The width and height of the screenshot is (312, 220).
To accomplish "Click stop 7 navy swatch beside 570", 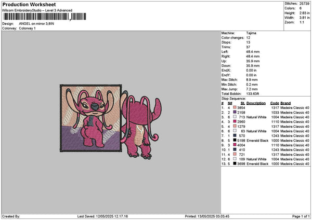I will click(x=235, y=135).
